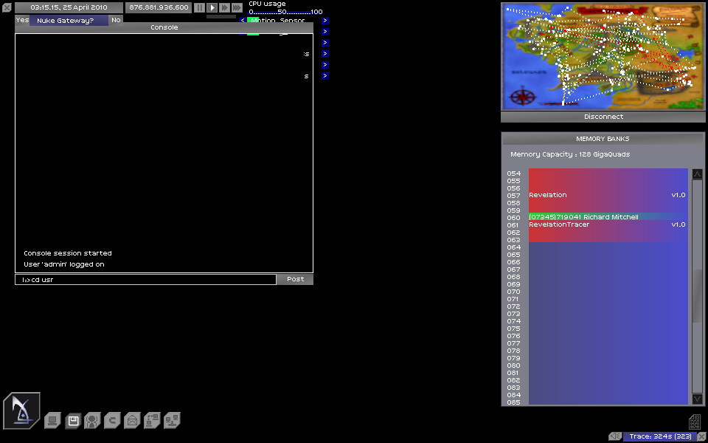Click the magnet-shaped toolbar icon
This screenshot has height=443, width=708.
pyautogui.click(x=112, y=421)
